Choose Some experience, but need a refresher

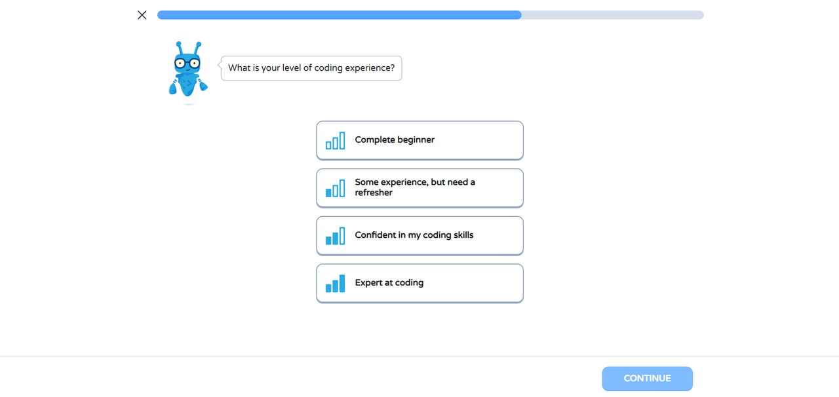click(x=419, y=188)
